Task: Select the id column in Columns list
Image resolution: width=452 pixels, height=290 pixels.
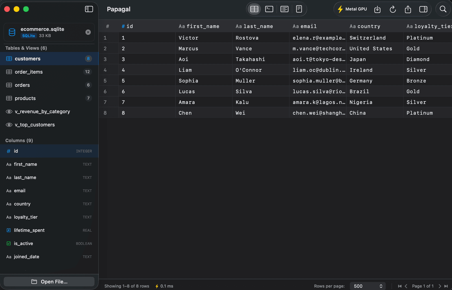Action: 49,151
